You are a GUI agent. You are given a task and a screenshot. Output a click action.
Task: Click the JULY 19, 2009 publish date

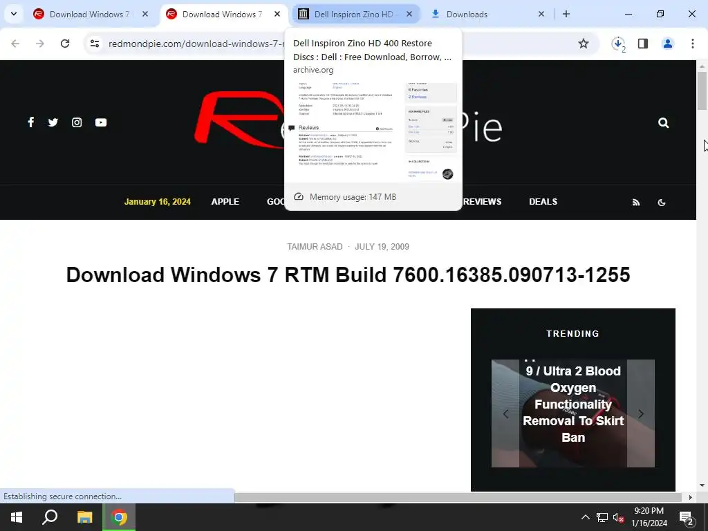click(x=382, y=247)
